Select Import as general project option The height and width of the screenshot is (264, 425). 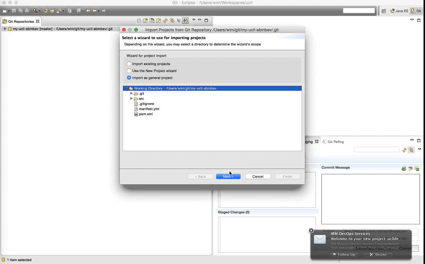(129, 78)
